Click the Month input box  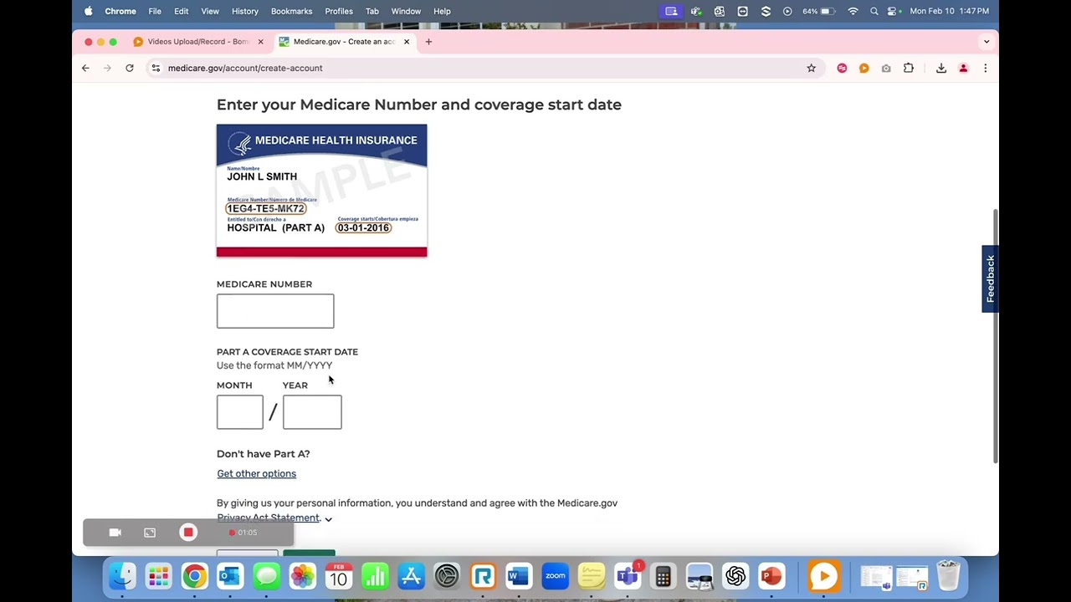point(240,412)
